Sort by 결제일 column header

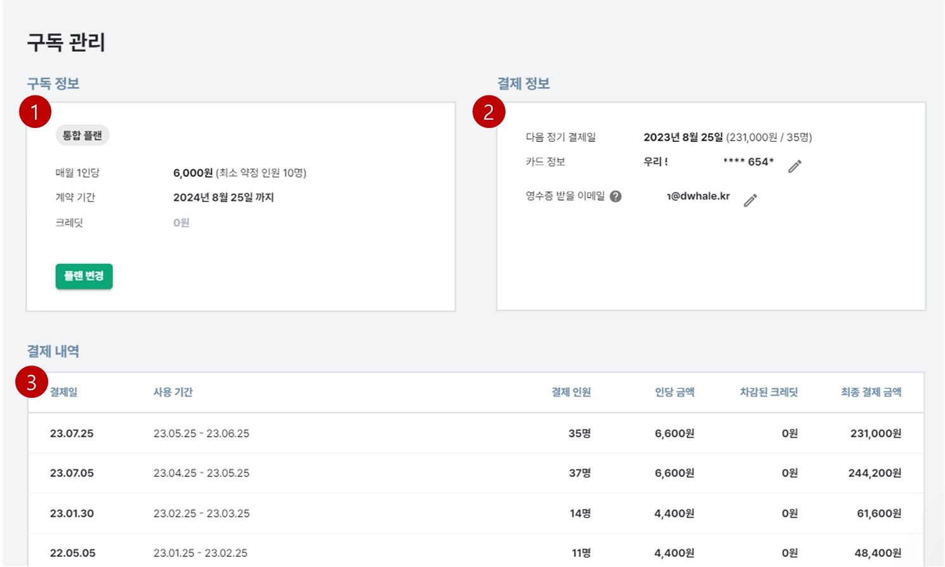coord(63,392)
